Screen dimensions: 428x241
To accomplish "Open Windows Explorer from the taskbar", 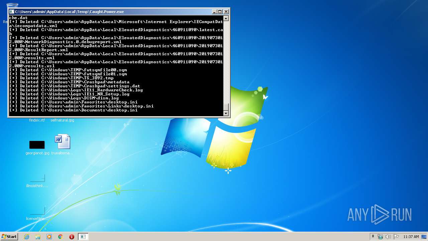I will click(38, 237).
